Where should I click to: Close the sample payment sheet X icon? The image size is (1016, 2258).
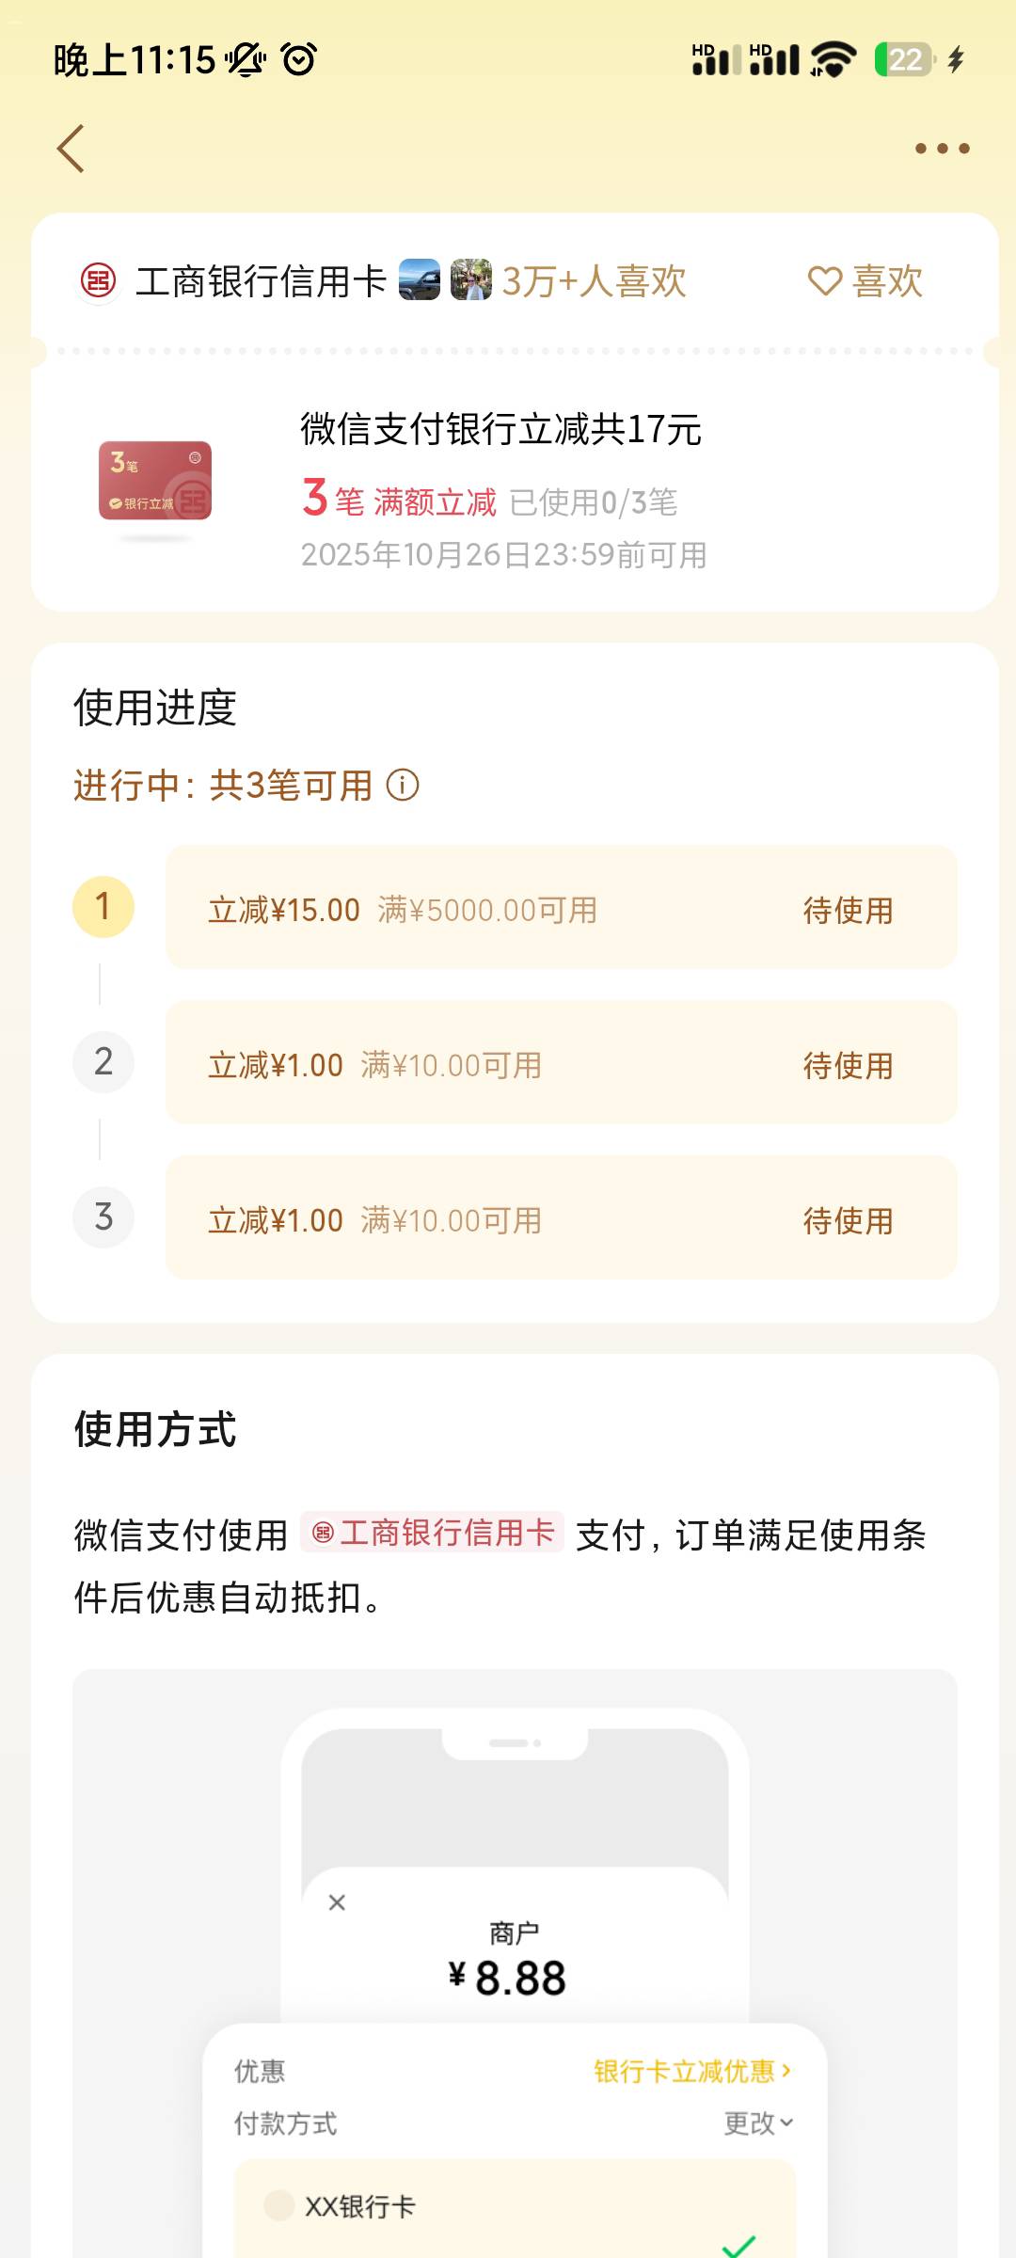(x=337, y=1902)
